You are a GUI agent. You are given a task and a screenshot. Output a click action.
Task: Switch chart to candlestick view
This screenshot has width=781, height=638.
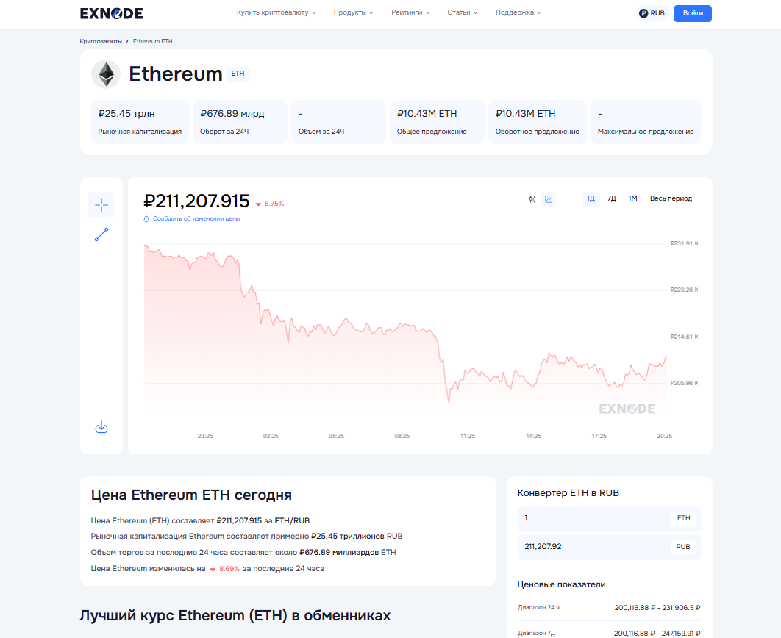point(532,198)
